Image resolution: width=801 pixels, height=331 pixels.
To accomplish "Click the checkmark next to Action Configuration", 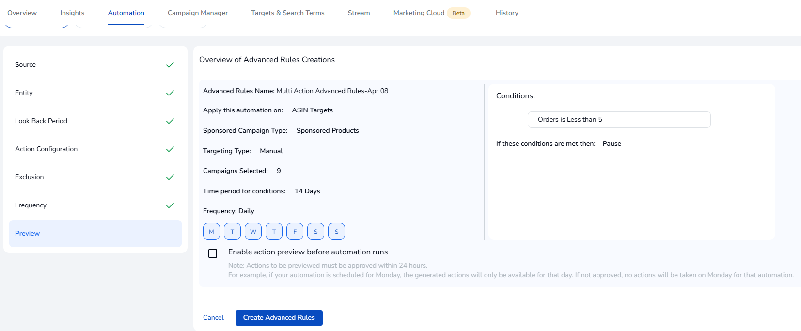I will point(170,149).
